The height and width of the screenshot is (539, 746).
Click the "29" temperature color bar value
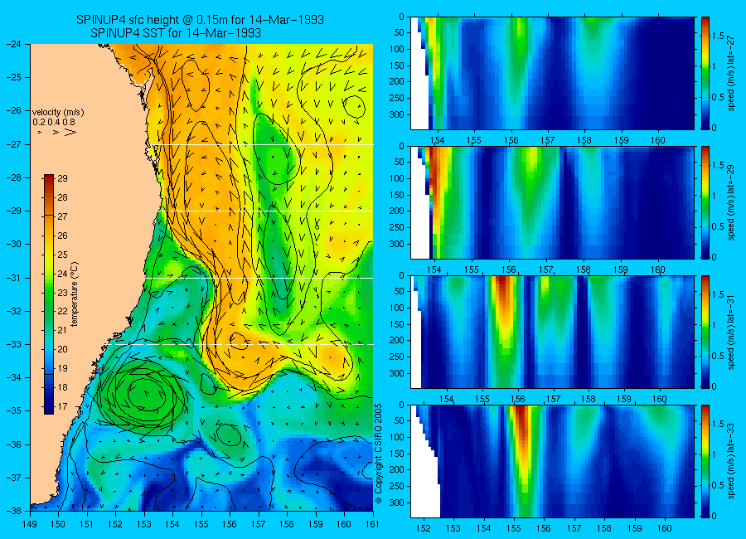[x=63, y=178]
